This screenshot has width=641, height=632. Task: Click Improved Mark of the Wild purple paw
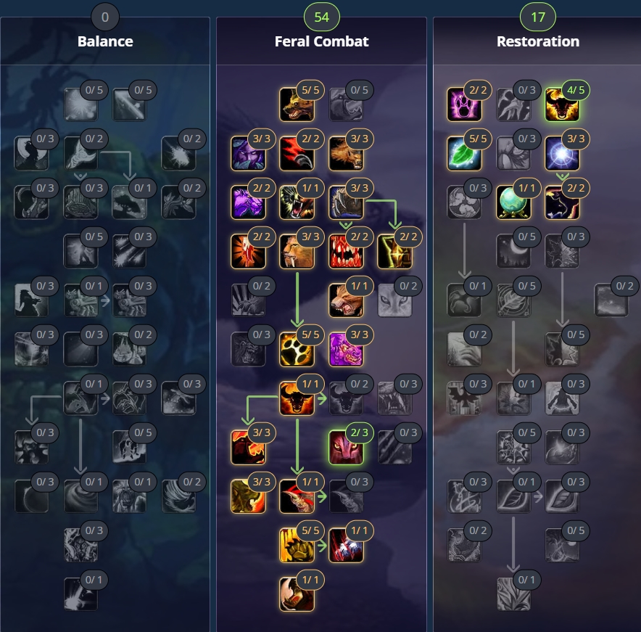(x=464, y=104)
